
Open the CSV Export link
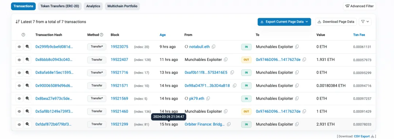pos(362,136)
